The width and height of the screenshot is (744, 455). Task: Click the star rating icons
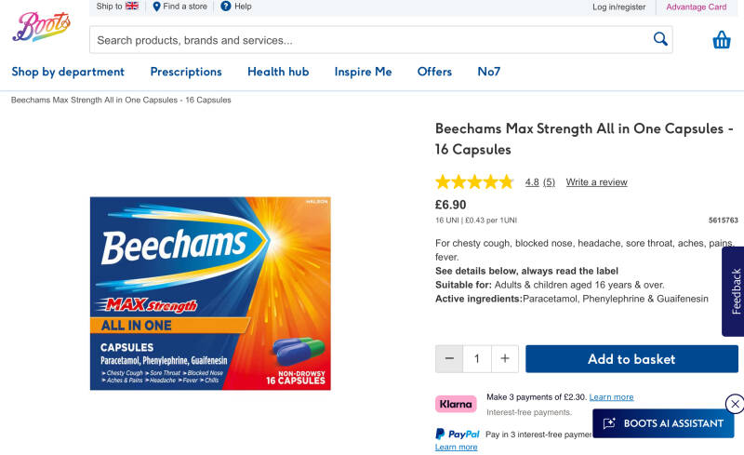(x=474, y=182)
